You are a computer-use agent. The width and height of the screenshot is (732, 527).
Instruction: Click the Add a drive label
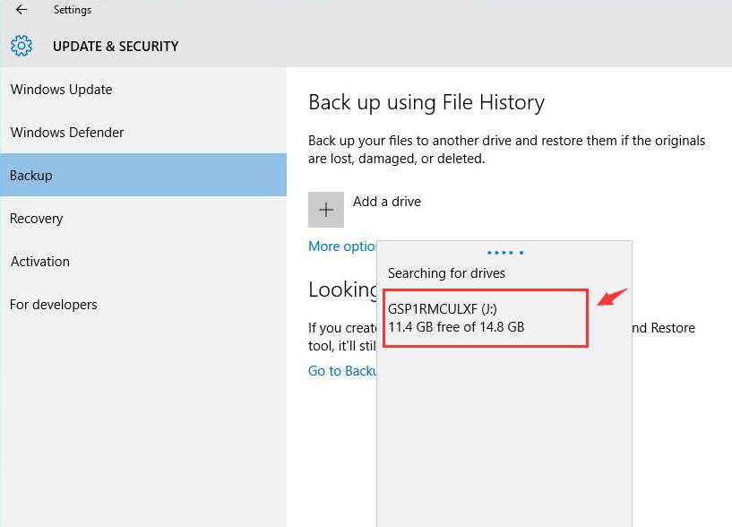(386, 202)
